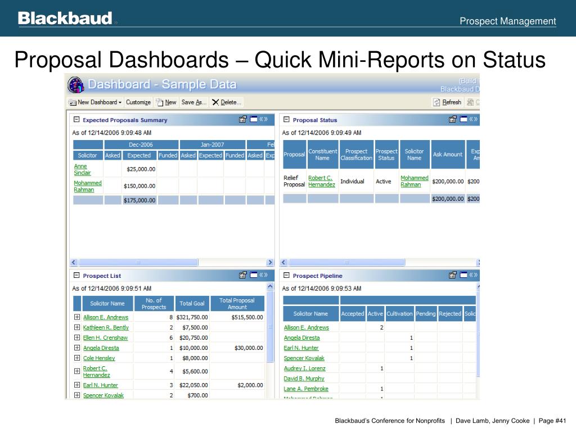Click arrows icon on Proposal Status panel
The image size is (576, 432).
[x=474, y=119]
